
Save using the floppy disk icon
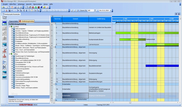click(15, 7)
